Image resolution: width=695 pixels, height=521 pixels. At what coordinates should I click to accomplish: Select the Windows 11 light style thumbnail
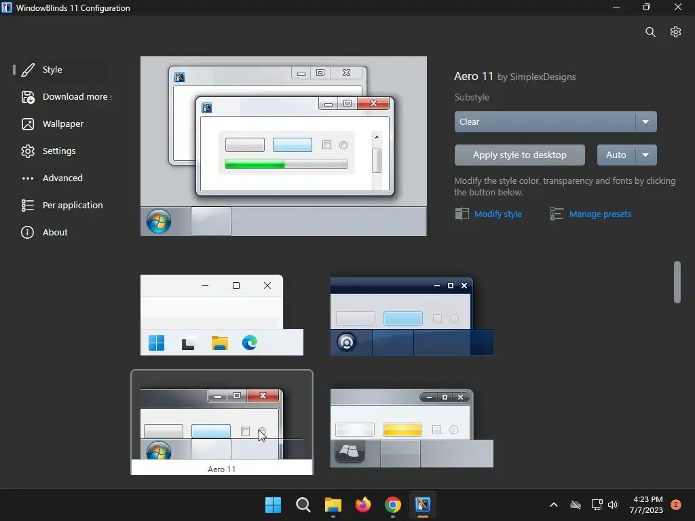(222, 315)
